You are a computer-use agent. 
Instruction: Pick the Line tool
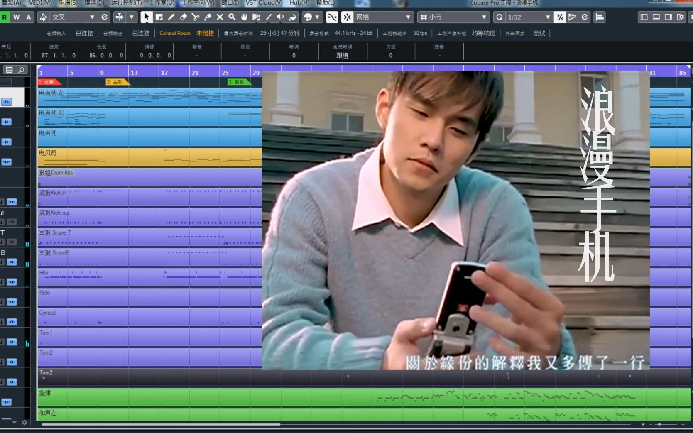coord(269,17)
